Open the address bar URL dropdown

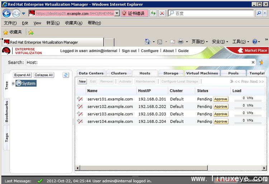pyautogui.click(x=117, y=13)
